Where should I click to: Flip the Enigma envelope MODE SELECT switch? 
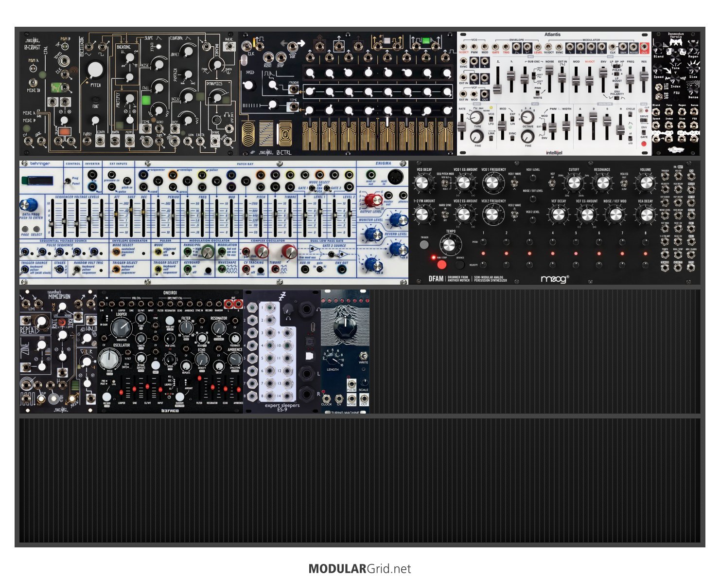coord(117,252)
